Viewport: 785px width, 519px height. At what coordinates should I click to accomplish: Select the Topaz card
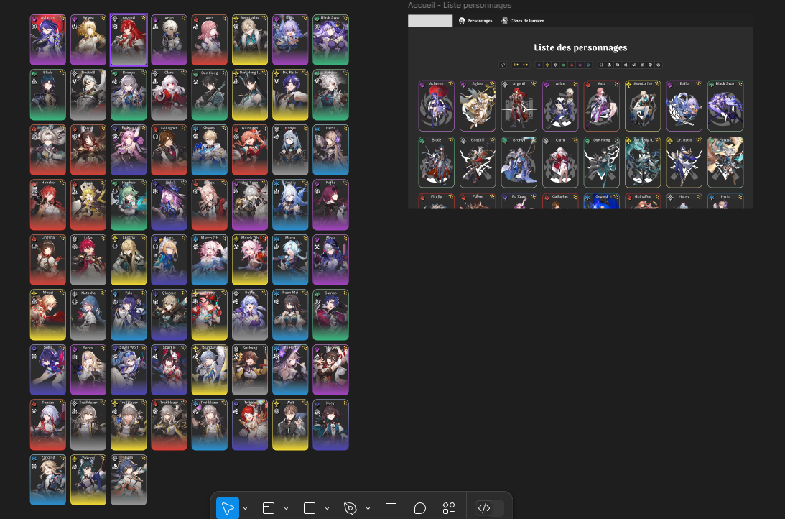pyautogui.click(x=47, y=425)
